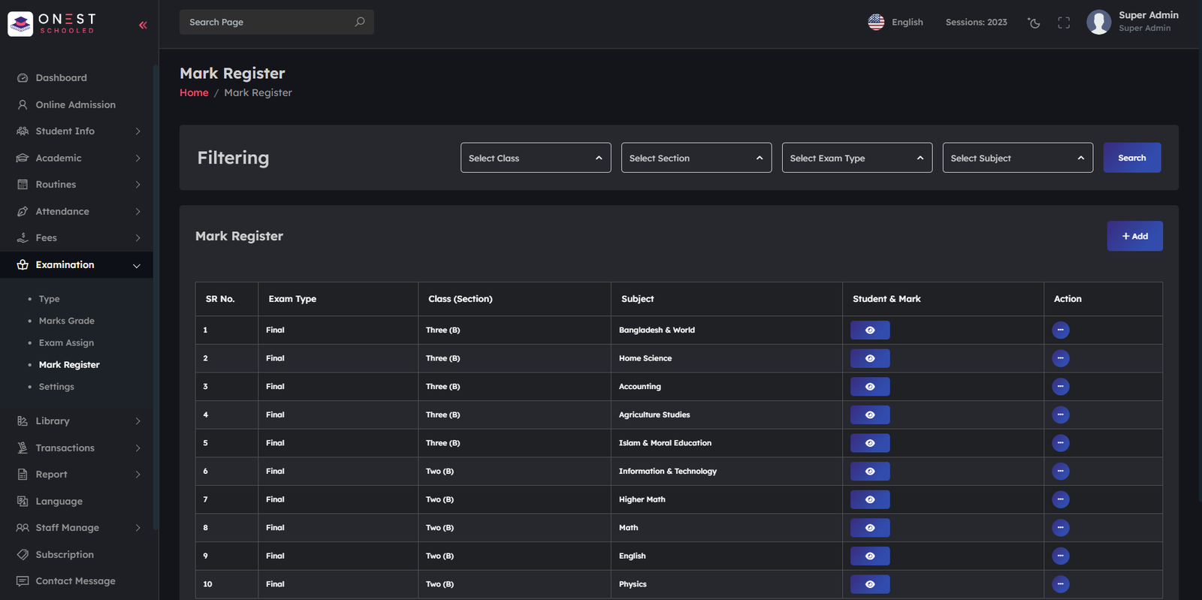Collapse the Examination menu chevron
1202x600 pixels.
(x=137, y=265)
